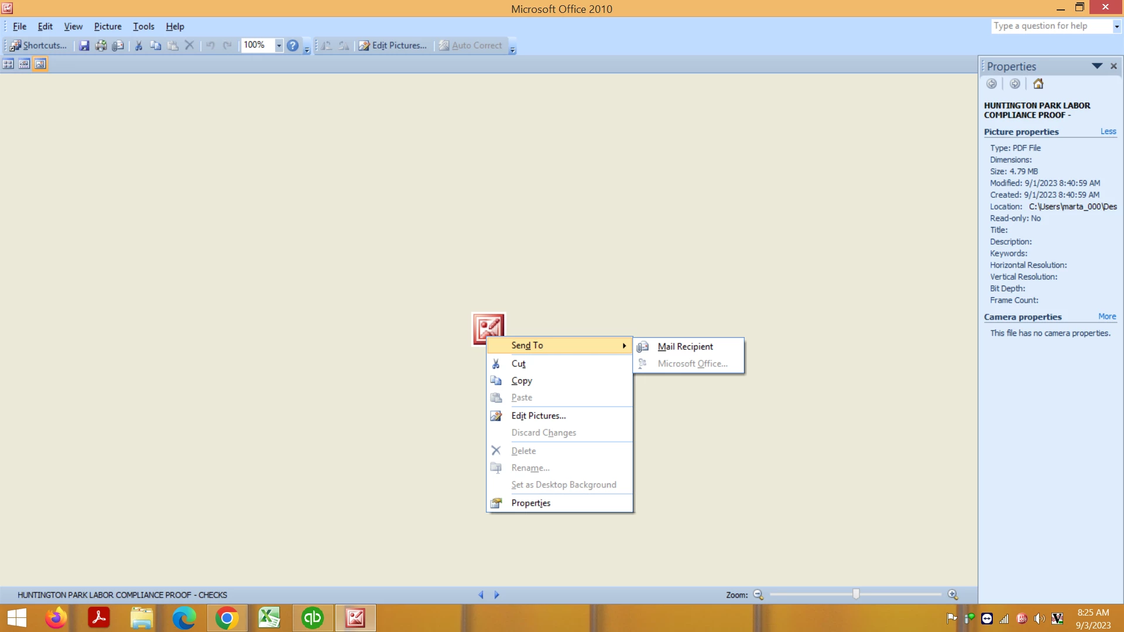The height and width of the screenshot is (632, 1124).
Task: Expand the Properties pane dropdown arrow
Action: point(1096,66)
